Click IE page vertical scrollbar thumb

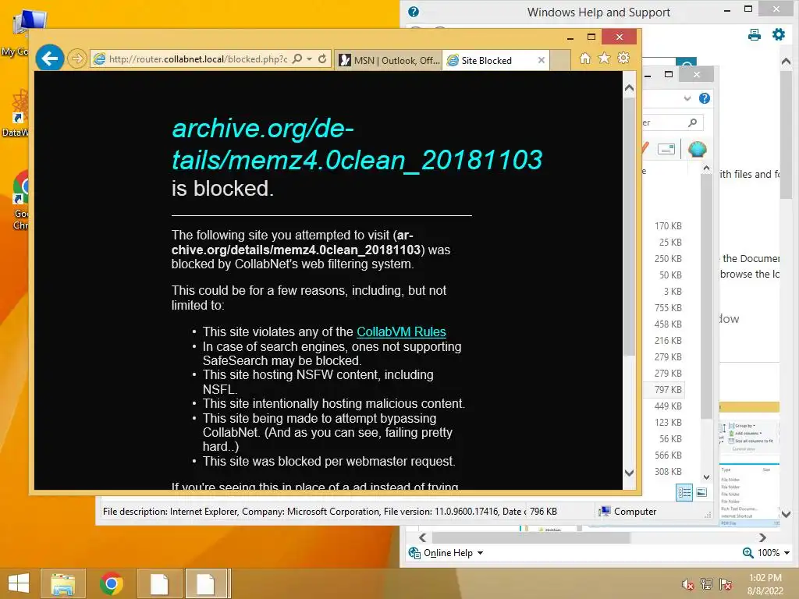point(630,227)
